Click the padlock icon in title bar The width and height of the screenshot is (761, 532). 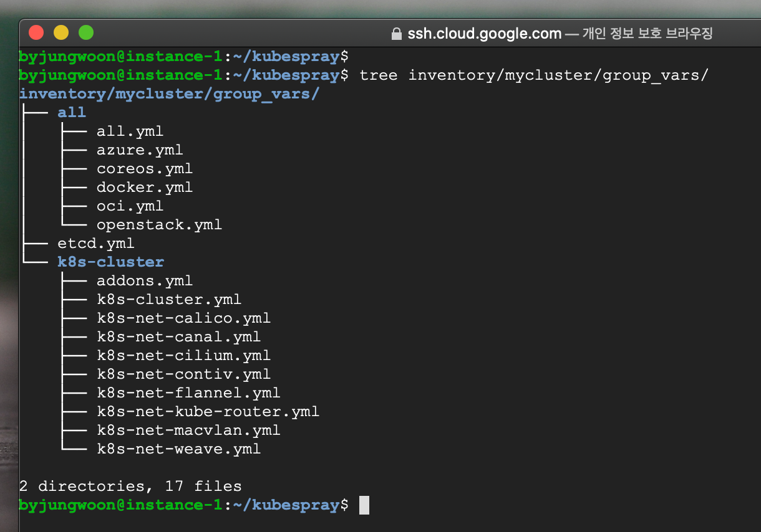tap(396, 34)
